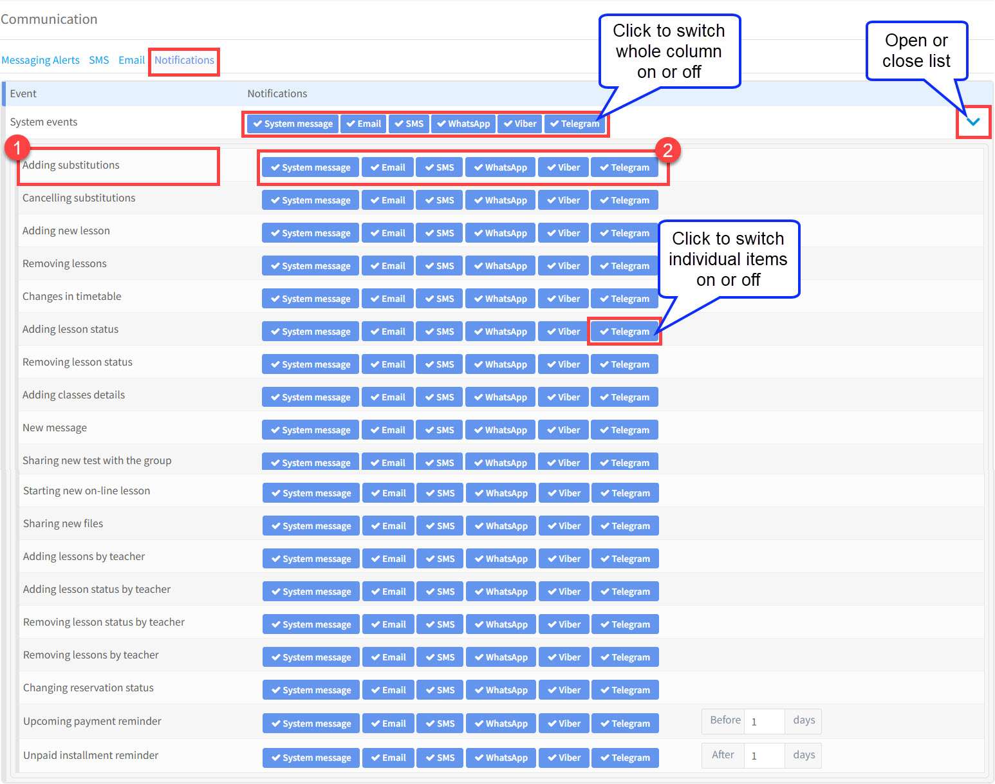Image resolution: width=995 pixels, height=784 pixels.
Task: Select the Notifications tab
Action: pyautogui.click(x=184, y=60)
